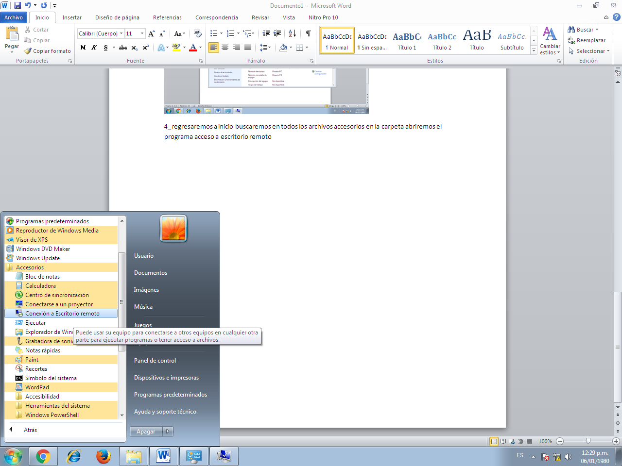Switch to the Revisar tab
This screenshot has width=622, height=466.
pyautogui.click(x=260, y=17)
